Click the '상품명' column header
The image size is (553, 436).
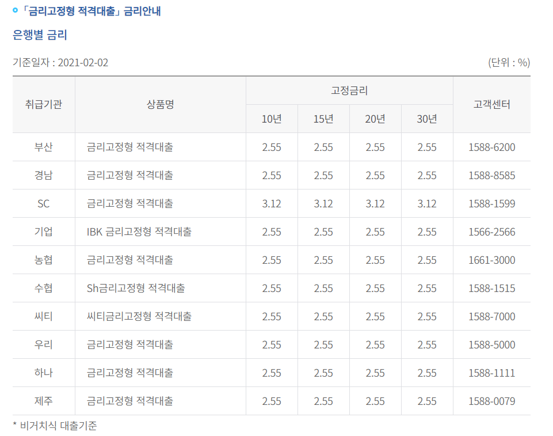pyautogui.click(x=160, y=104)
